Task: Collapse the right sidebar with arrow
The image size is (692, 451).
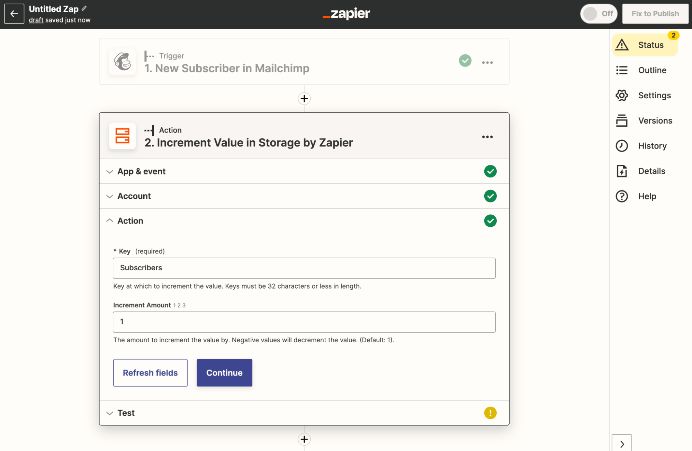Action: pos(622,444)
